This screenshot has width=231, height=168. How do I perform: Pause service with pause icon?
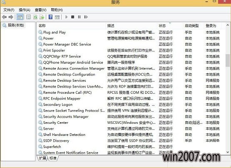(x=79, y=17)
